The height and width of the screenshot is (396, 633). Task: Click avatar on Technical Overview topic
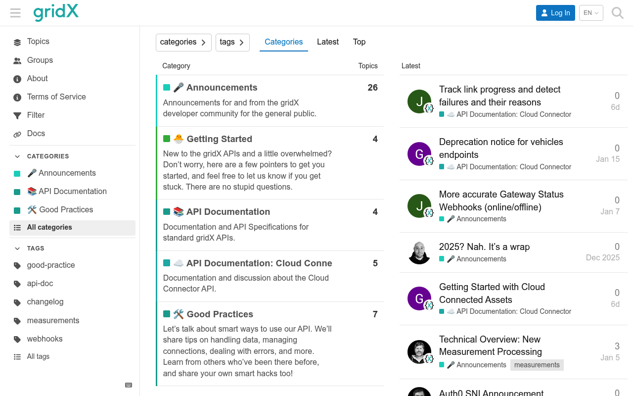(x=419, y=352)
